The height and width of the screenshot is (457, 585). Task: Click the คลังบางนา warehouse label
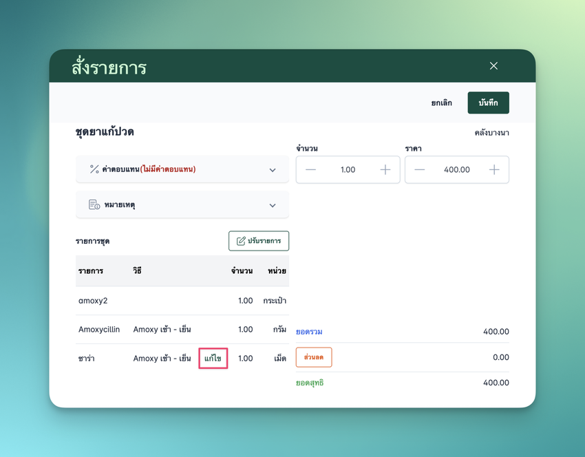click(491, 133)
